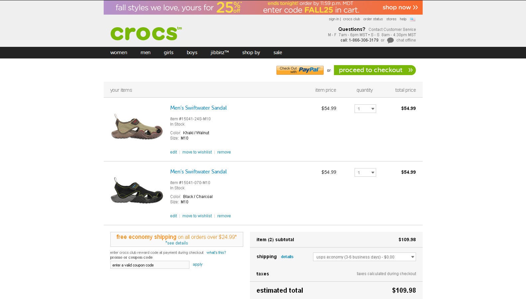Click item #15041-070-M10 text
Screen dimensions: 526x299
tap(190, 183)
